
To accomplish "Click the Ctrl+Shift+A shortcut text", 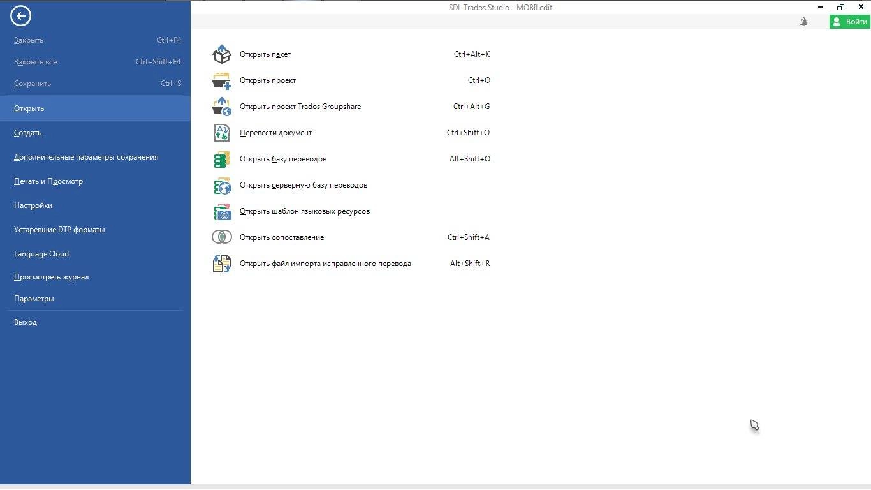I will coord(469,237).
